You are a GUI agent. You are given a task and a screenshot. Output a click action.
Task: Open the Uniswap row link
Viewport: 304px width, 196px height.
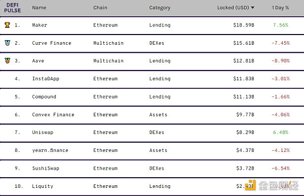43,133
